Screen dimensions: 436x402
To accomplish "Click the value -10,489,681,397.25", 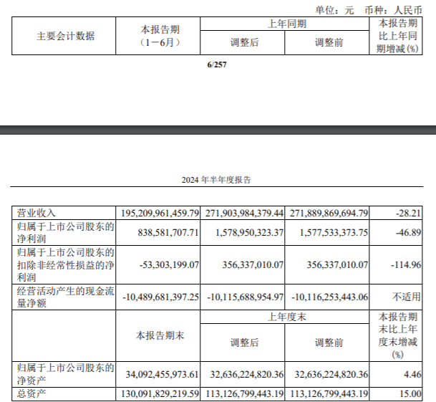I will 160,297.
